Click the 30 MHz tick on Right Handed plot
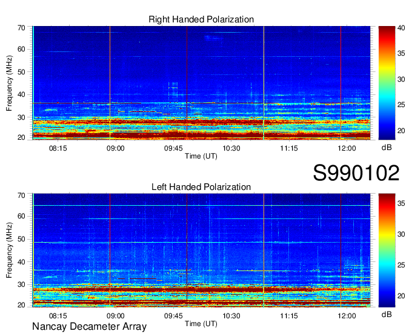Image resolution: width=412 pixels, height=334 pixels. click(21, 117)
